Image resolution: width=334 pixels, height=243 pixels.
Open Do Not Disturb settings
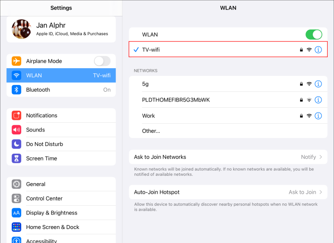pyautogui.click(x=61, y=144)
